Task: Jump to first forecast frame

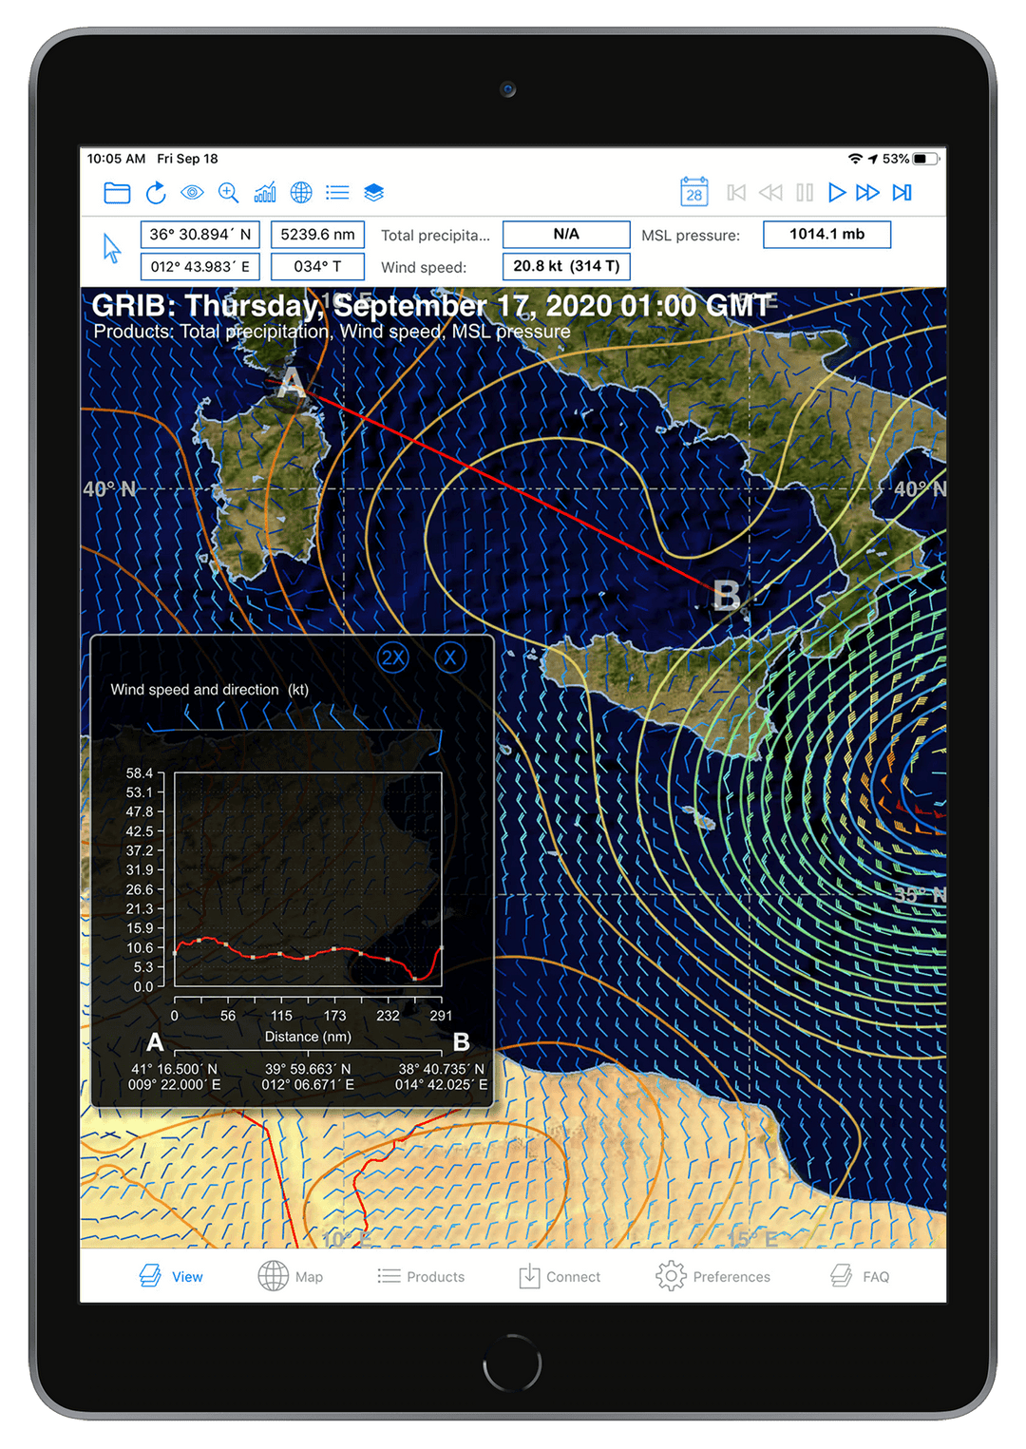Action: (736, 193)
